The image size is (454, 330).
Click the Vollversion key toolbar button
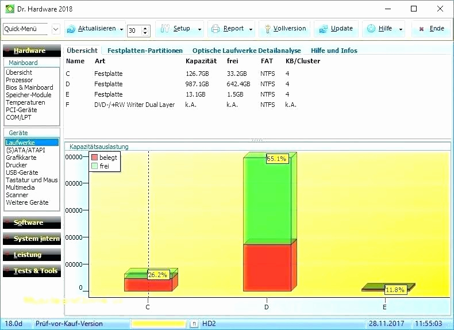284,29
